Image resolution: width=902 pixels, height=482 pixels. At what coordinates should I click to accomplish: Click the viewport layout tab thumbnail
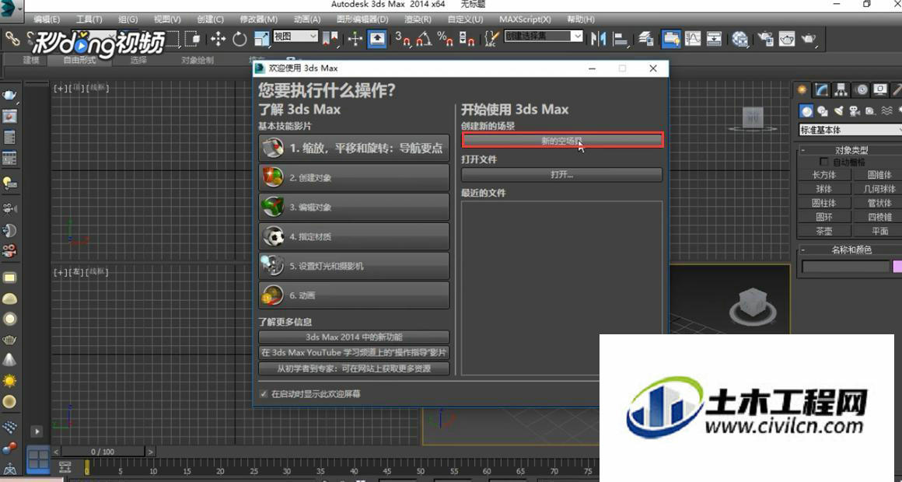coord(38,459)
